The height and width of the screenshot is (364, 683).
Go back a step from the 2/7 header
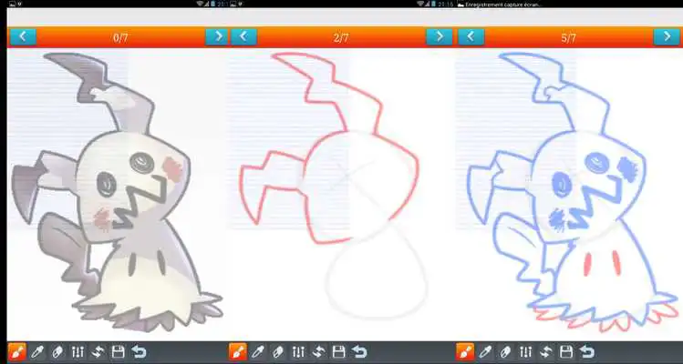click(x=243, y=36)
